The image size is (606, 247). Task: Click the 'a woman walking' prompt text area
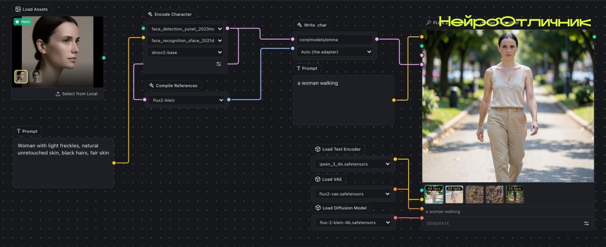pos(343,100)
